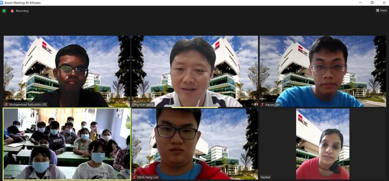Select Minh Yang Loo video tile

[x=195, y=144]
